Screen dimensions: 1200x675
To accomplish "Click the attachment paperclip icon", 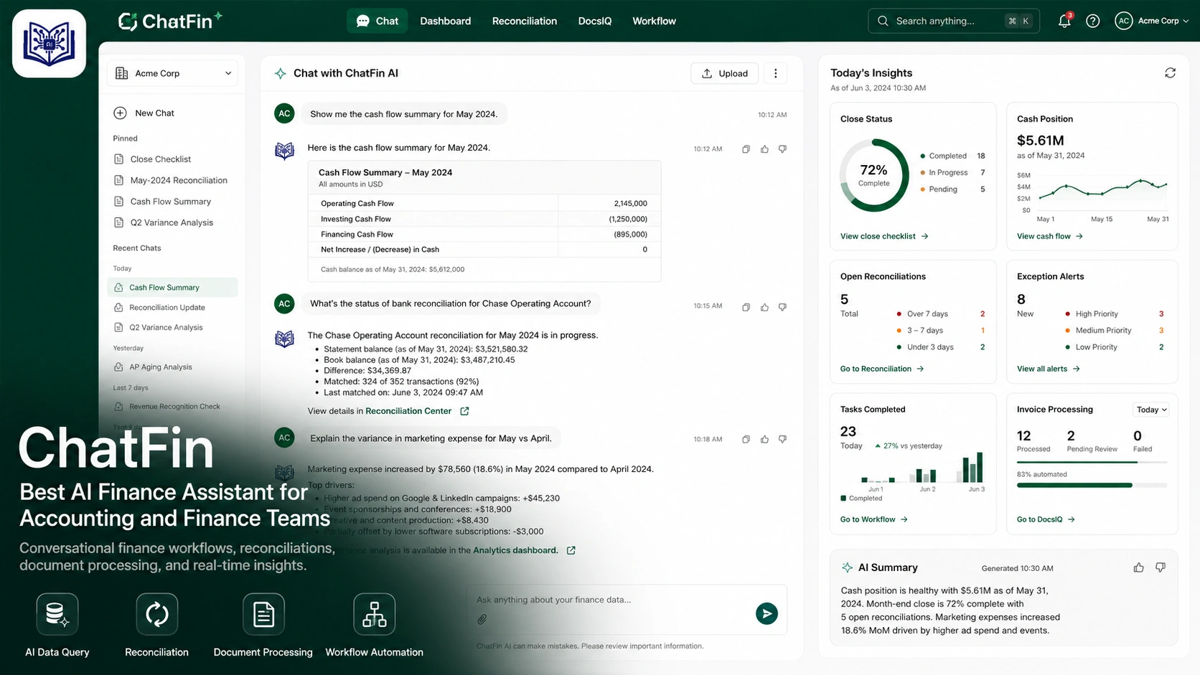I will click(x=482, y=619).
